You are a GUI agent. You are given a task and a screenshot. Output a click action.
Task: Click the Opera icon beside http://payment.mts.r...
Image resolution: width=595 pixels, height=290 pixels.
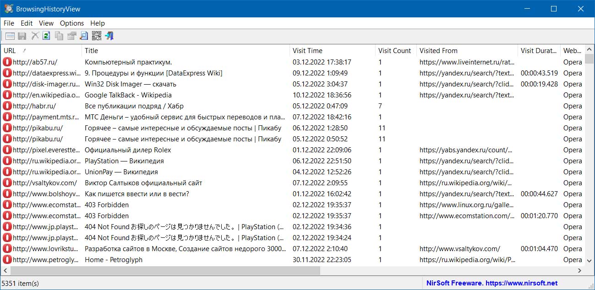pos(7,117)
